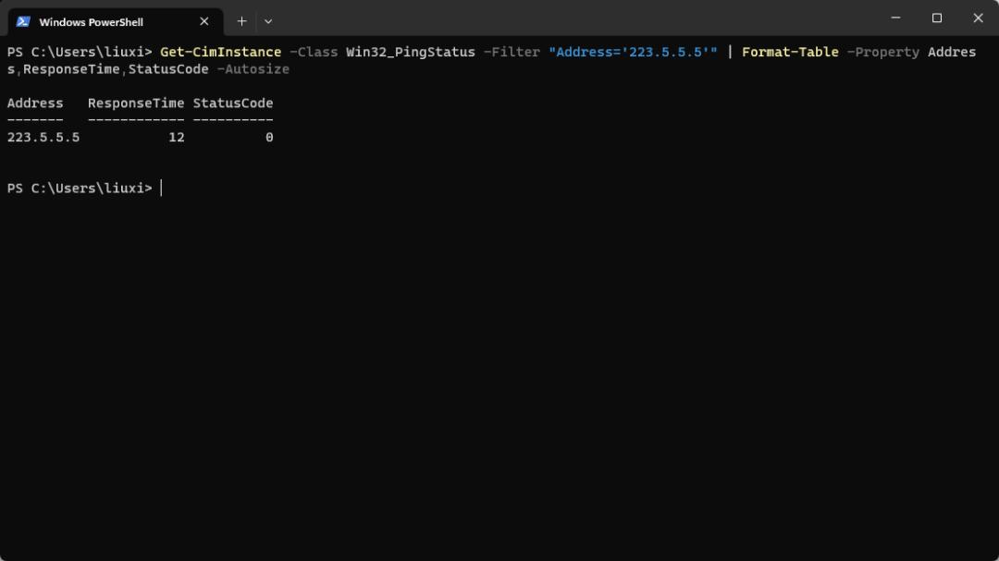
Task: Click the -Autosize parameter
Action: coord(253,68)
